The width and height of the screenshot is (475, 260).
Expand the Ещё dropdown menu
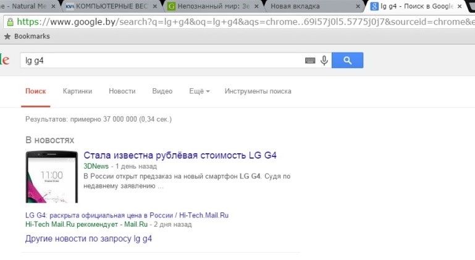click(x=200, y=91)
